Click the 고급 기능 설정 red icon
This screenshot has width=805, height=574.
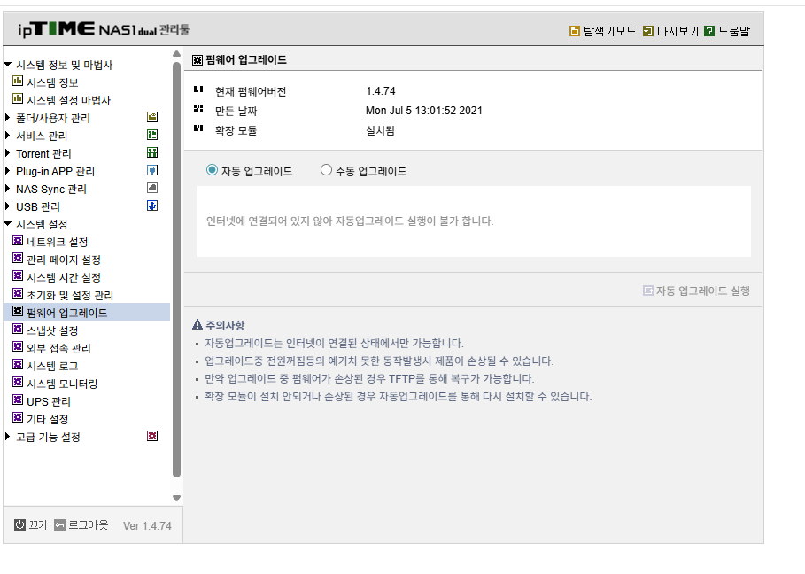point(152,436)
